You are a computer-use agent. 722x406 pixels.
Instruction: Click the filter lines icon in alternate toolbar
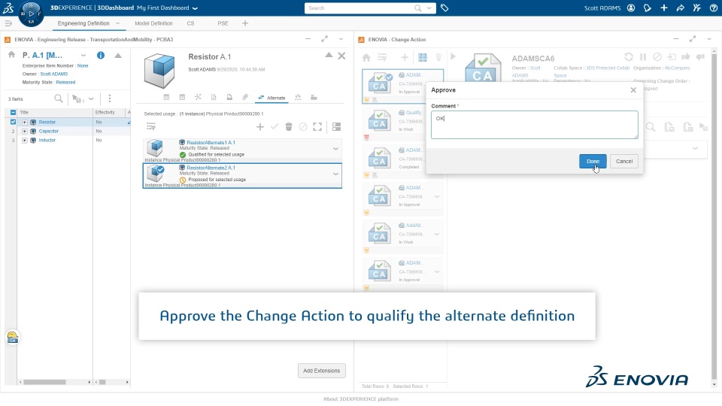click(151, 126)
